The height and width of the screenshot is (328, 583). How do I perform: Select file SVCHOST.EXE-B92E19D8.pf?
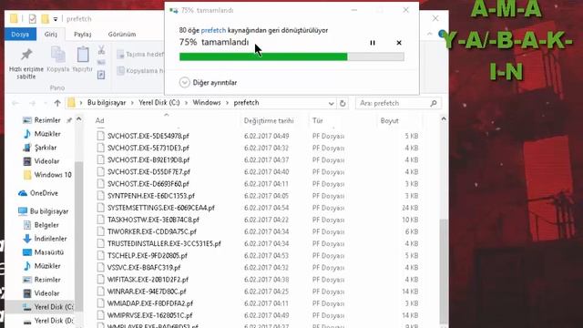148,160
